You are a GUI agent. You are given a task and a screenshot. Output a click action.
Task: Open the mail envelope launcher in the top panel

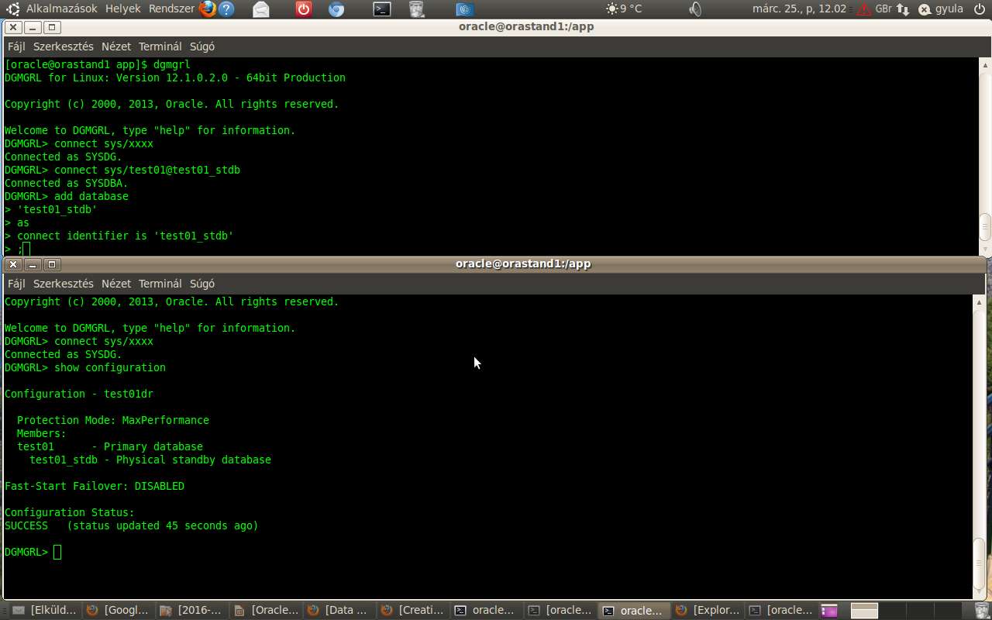pos(261,9)
